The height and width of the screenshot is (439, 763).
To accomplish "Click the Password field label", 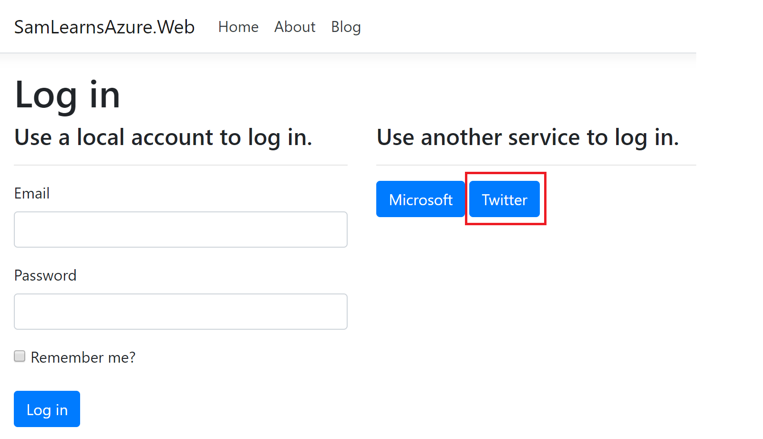I will (45, 275).
